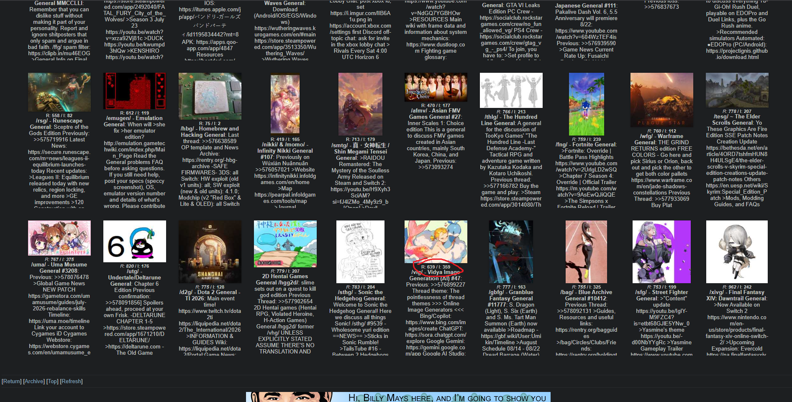
Task: Select the "Undertale/Deltarune General" title text
Action: 134,281
